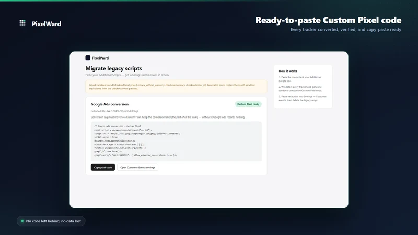Viewport: 418px width, 235px height.
Task: Click the green dot in bottom pill
Action: (x=22, y=221)
